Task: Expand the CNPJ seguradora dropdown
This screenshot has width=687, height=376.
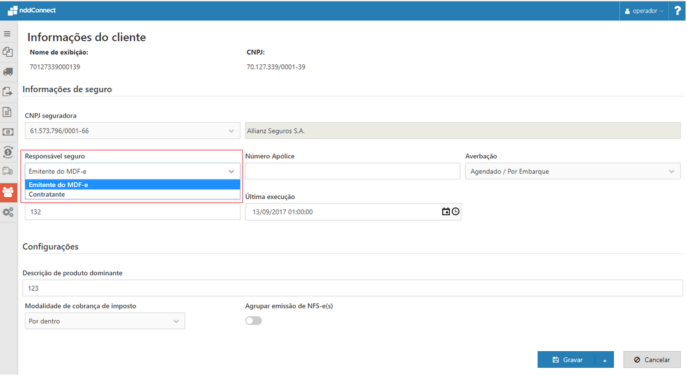Action: click(x=231, y=131)
